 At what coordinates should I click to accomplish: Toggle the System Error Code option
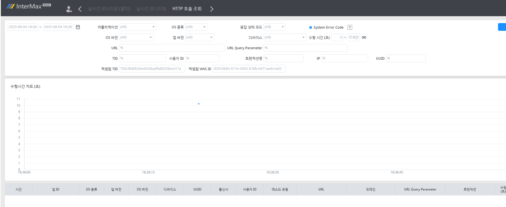point(311,27)
